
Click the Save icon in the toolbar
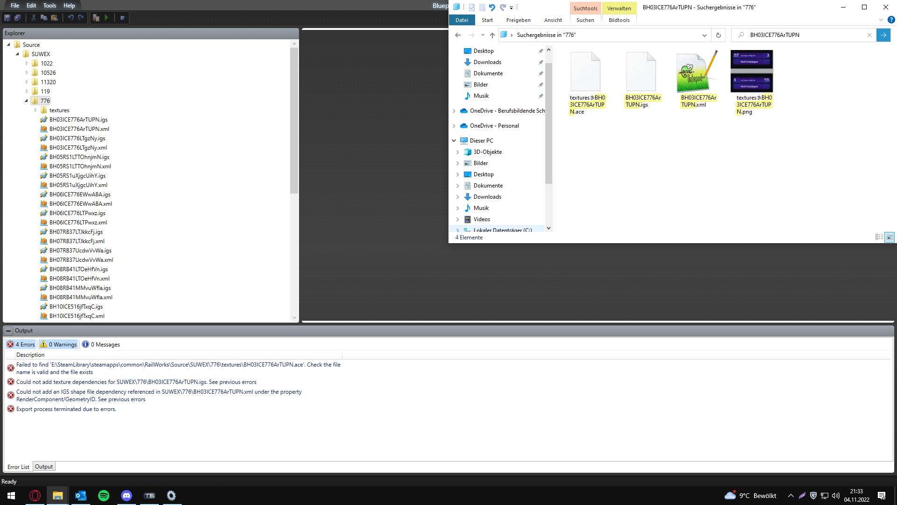(x=7, y=18)
